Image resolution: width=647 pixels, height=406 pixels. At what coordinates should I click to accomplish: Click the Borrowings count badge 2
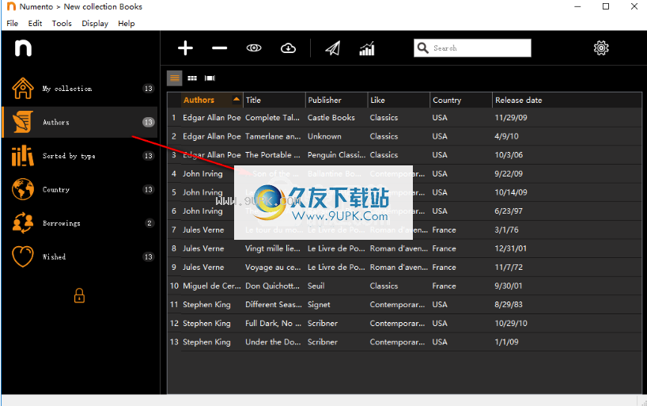click(x=149, y=223)
